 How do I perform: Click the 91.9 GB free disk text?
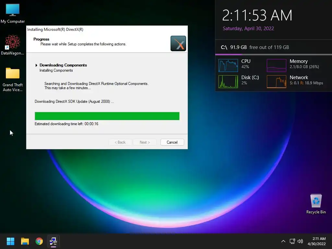(x=259, y=47)
